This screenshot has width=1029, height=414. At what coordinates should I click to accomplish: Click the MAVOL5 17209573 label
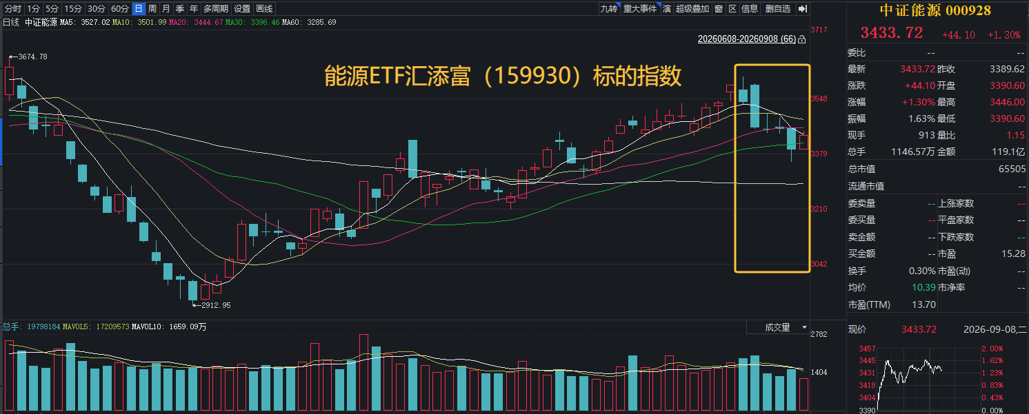tap(96, 327)
